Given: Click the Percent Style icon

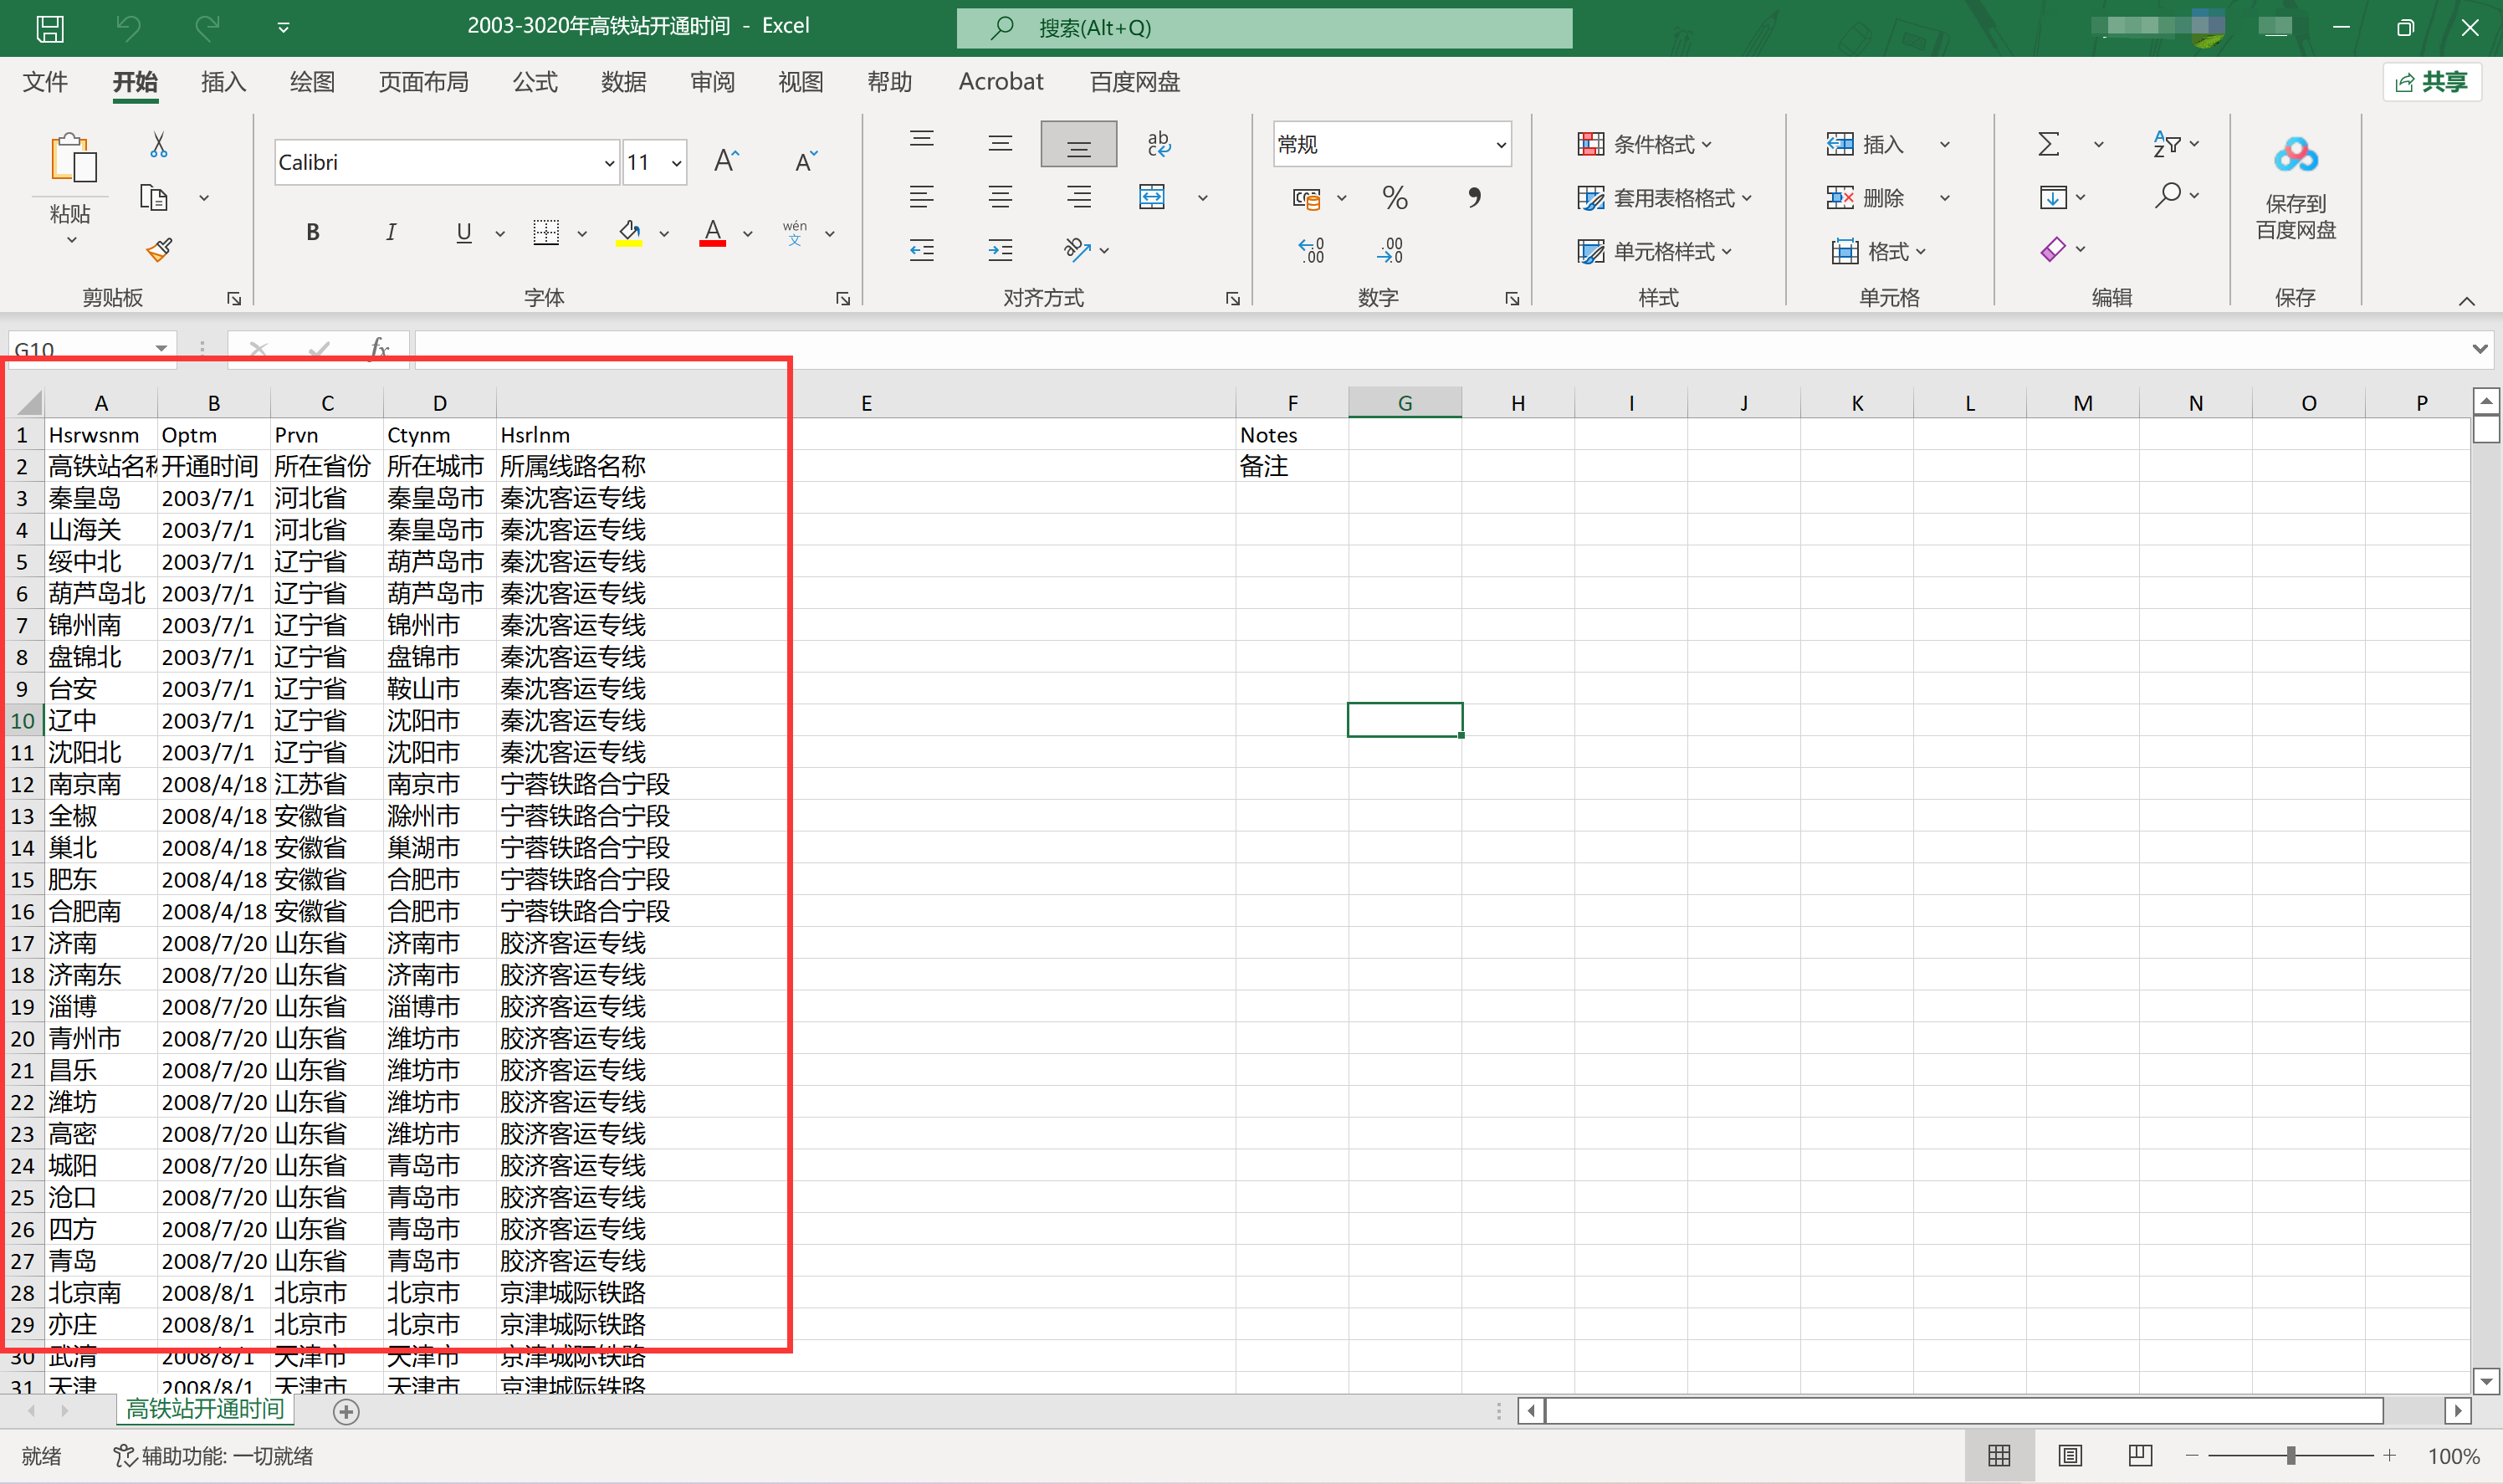Looking at the screenshot, I should tap(1394, 197).
